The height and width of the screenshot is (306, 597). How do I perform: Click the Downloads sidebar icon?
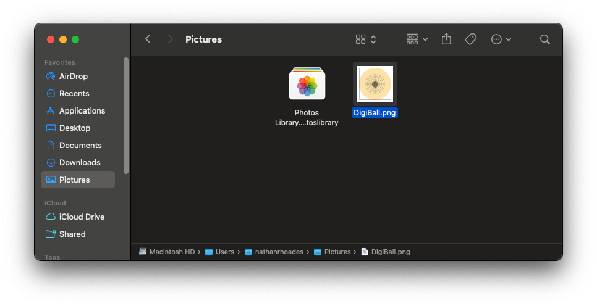tap(51, 163)
